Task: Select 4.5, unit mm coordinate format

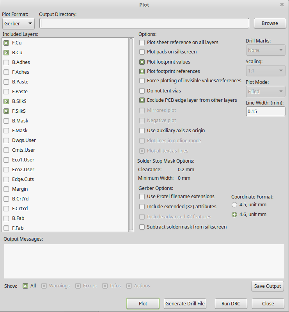Action: pyautogui.click(x=234, y=205)
